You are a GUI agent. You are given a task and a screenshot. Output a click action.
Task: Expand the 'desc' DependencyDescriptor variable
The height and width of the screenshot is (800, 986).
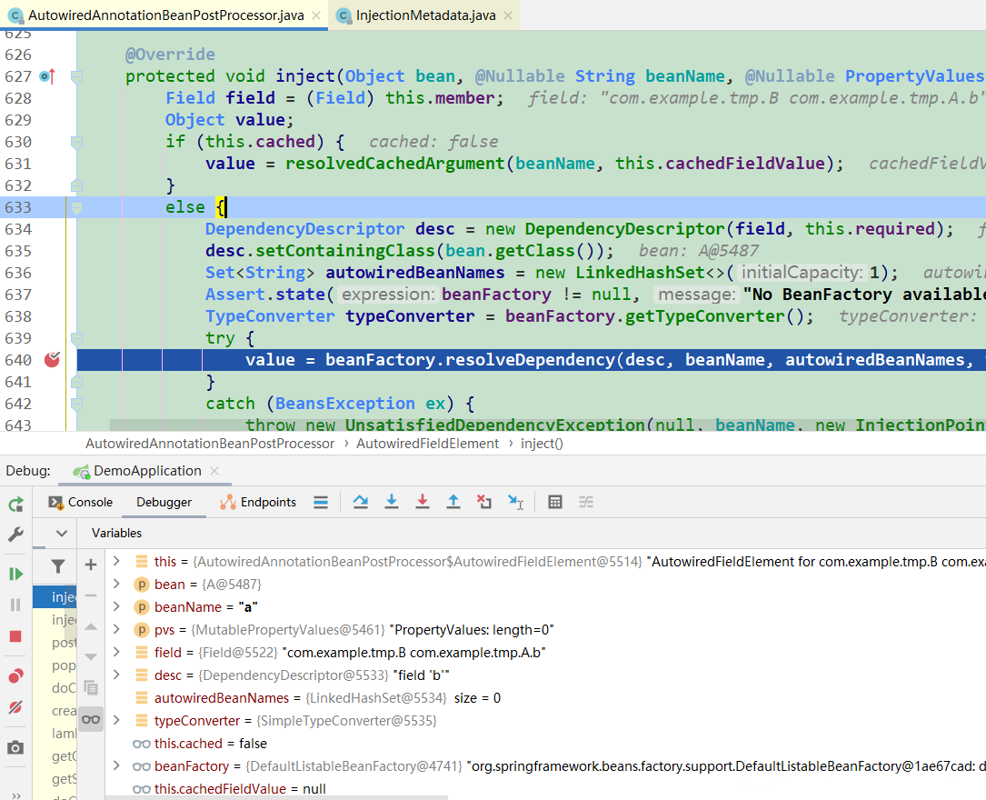coord(116,675)
